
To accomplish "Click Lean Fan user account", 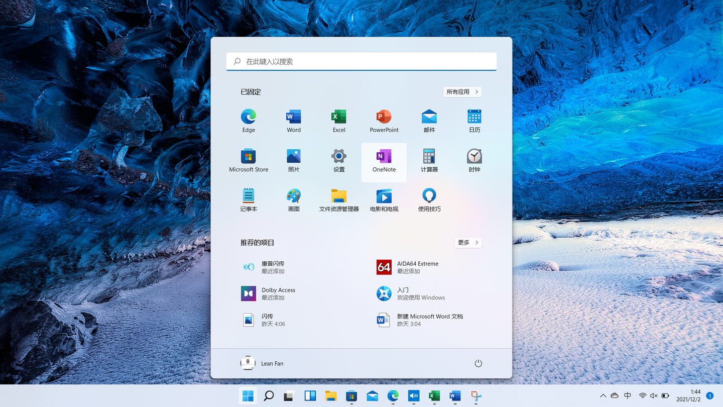I will [x=262, y=363].
